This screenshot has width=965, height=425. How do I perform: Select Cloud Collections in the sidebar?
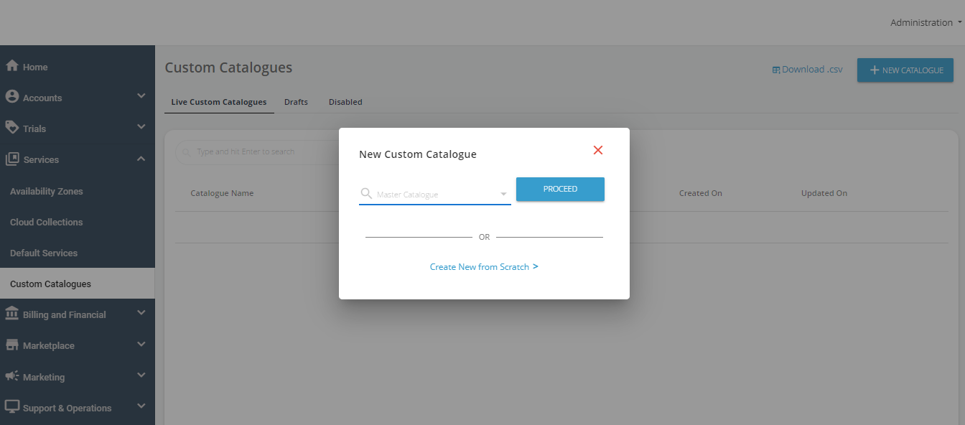click(46, 222)
